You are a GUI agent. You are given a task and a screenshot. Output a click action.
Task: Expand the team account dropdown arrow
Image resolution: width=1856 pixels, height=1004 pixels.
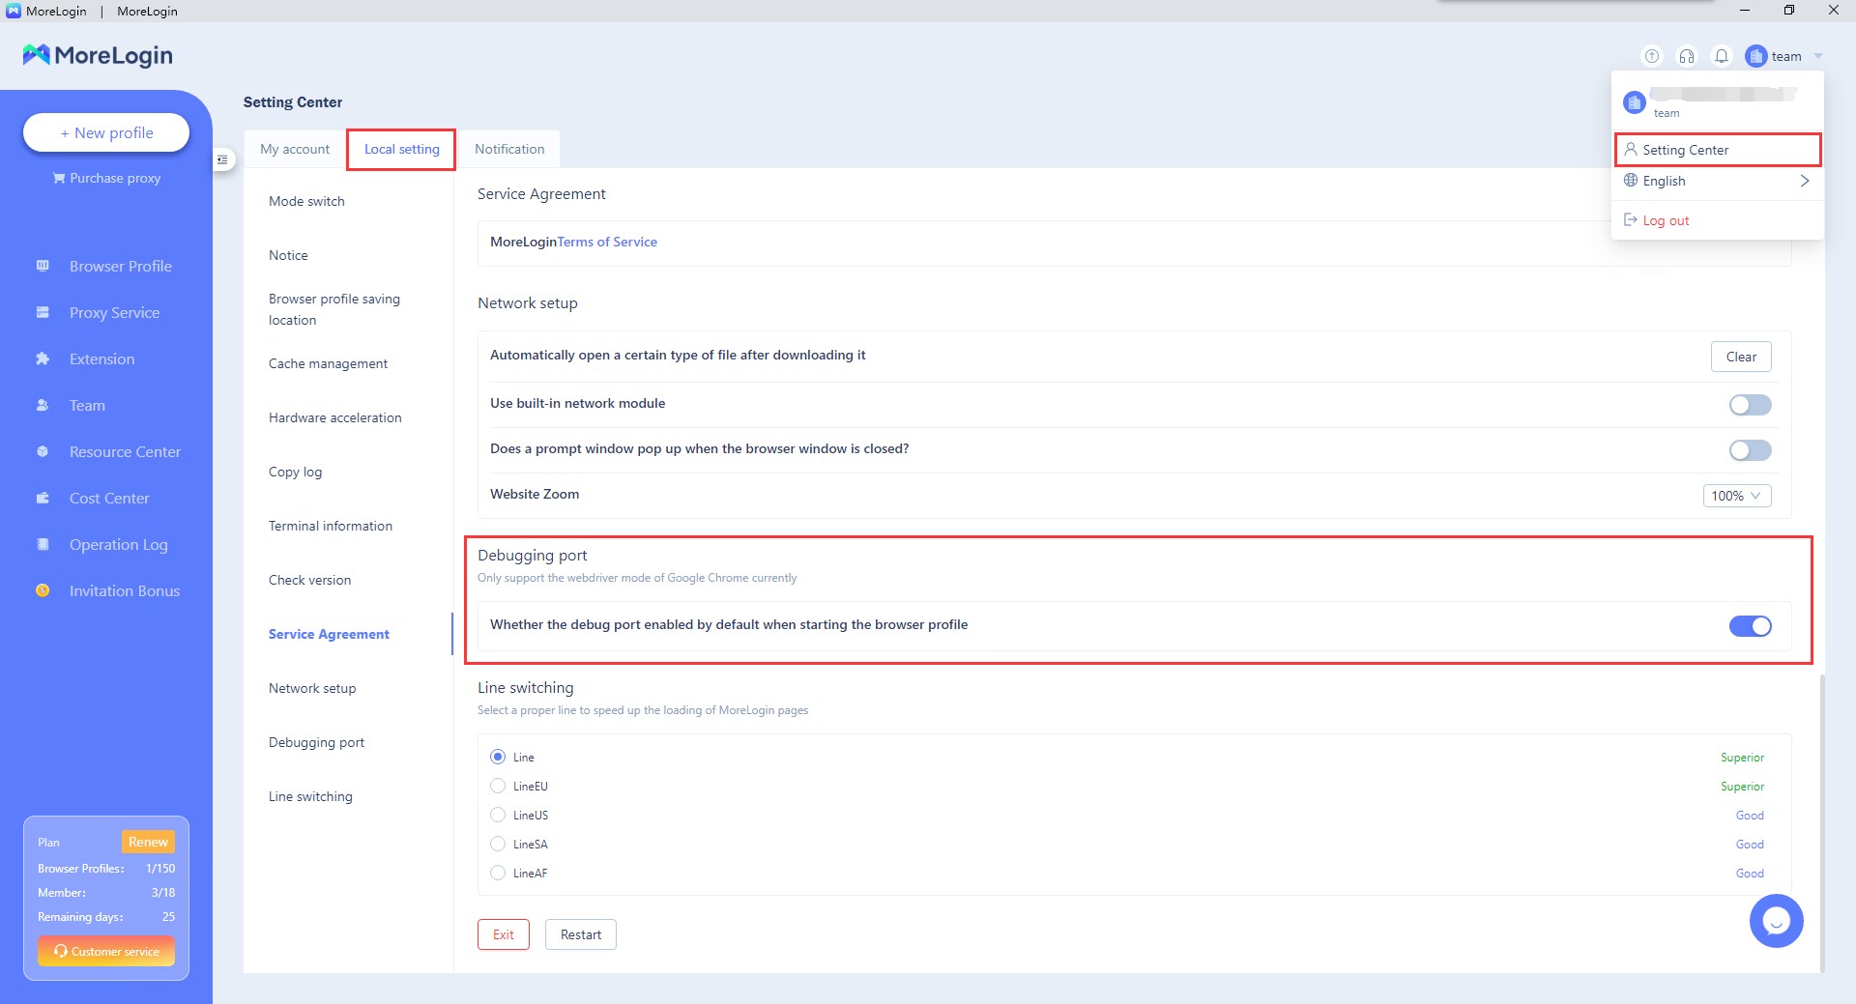click(1818, 56)
